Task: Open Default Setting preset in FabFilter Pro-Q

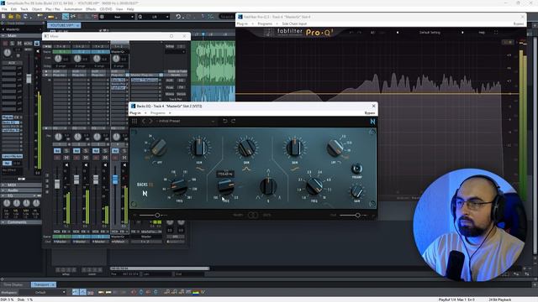Action: [x=430, y=33]
